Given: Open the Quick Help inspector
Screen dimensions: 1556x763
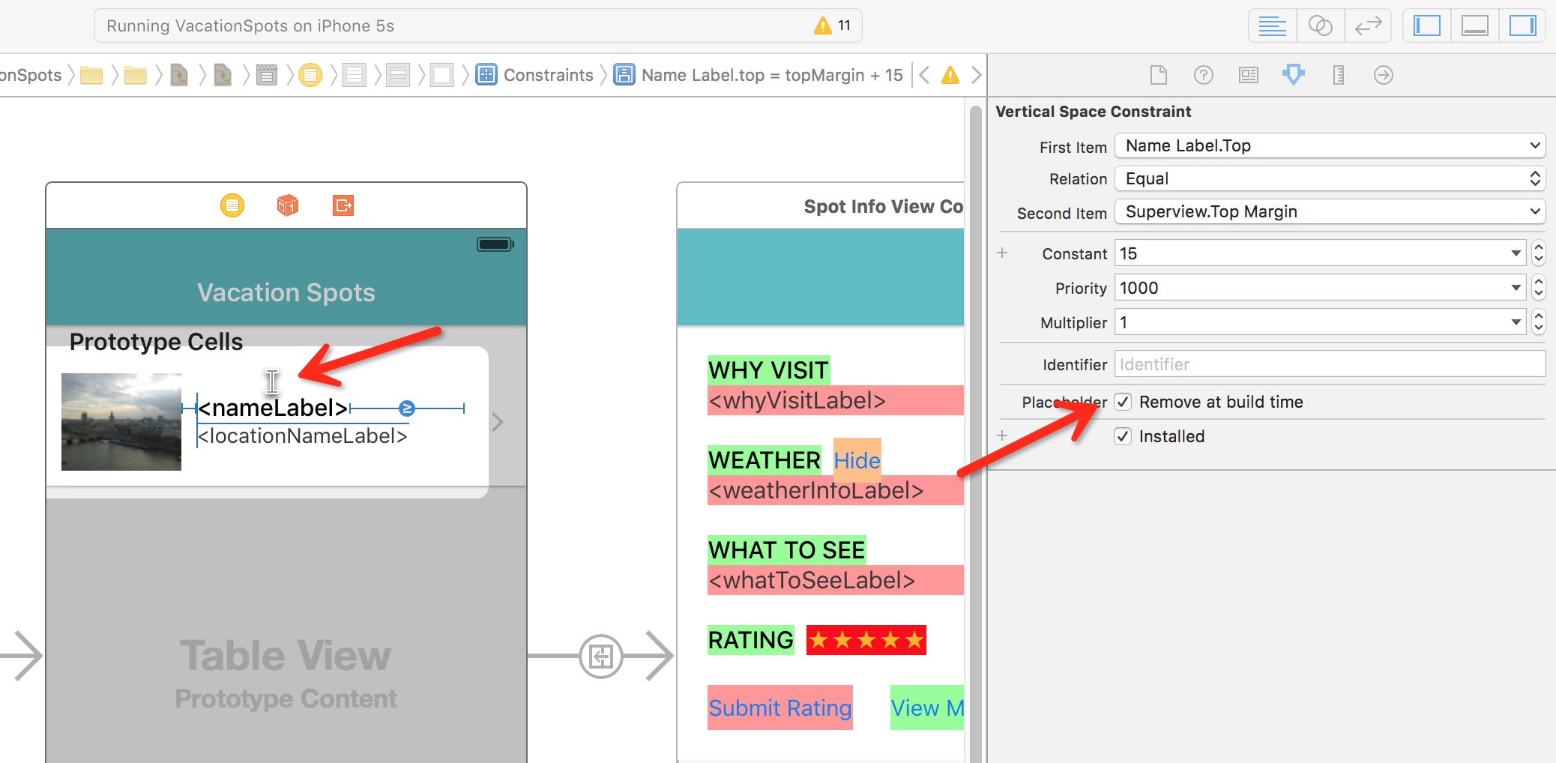Looking at the screenshot, I should click(1203, 75).
